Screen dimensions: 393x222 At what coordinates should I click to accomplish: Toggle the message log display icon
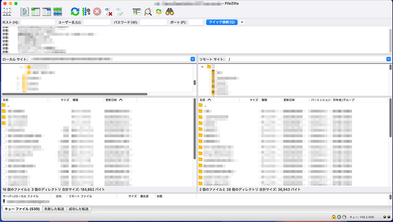coord(25,12)
